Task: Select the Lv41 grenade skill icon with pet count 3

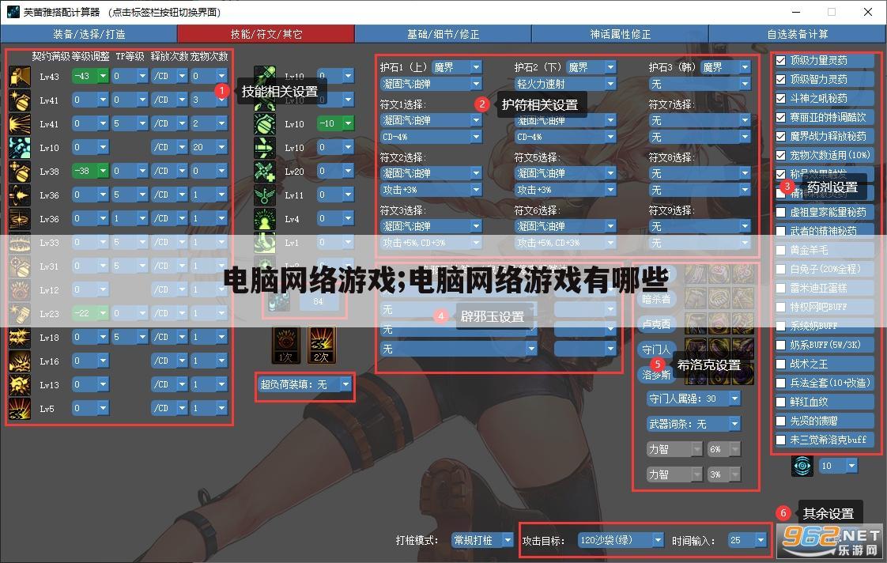Action: [x=19, y=100]
